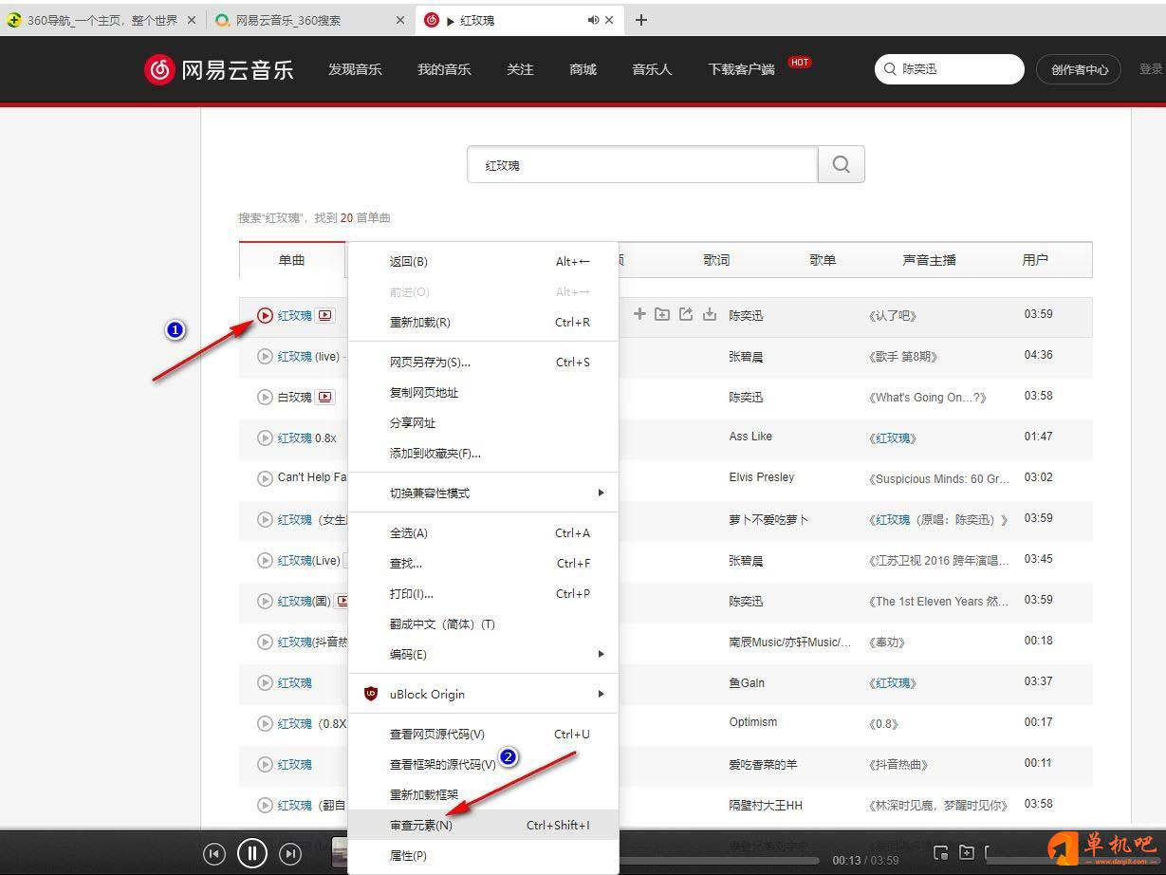
Task: Click top search box containing 陈奕迅
Action: (950, 68)
